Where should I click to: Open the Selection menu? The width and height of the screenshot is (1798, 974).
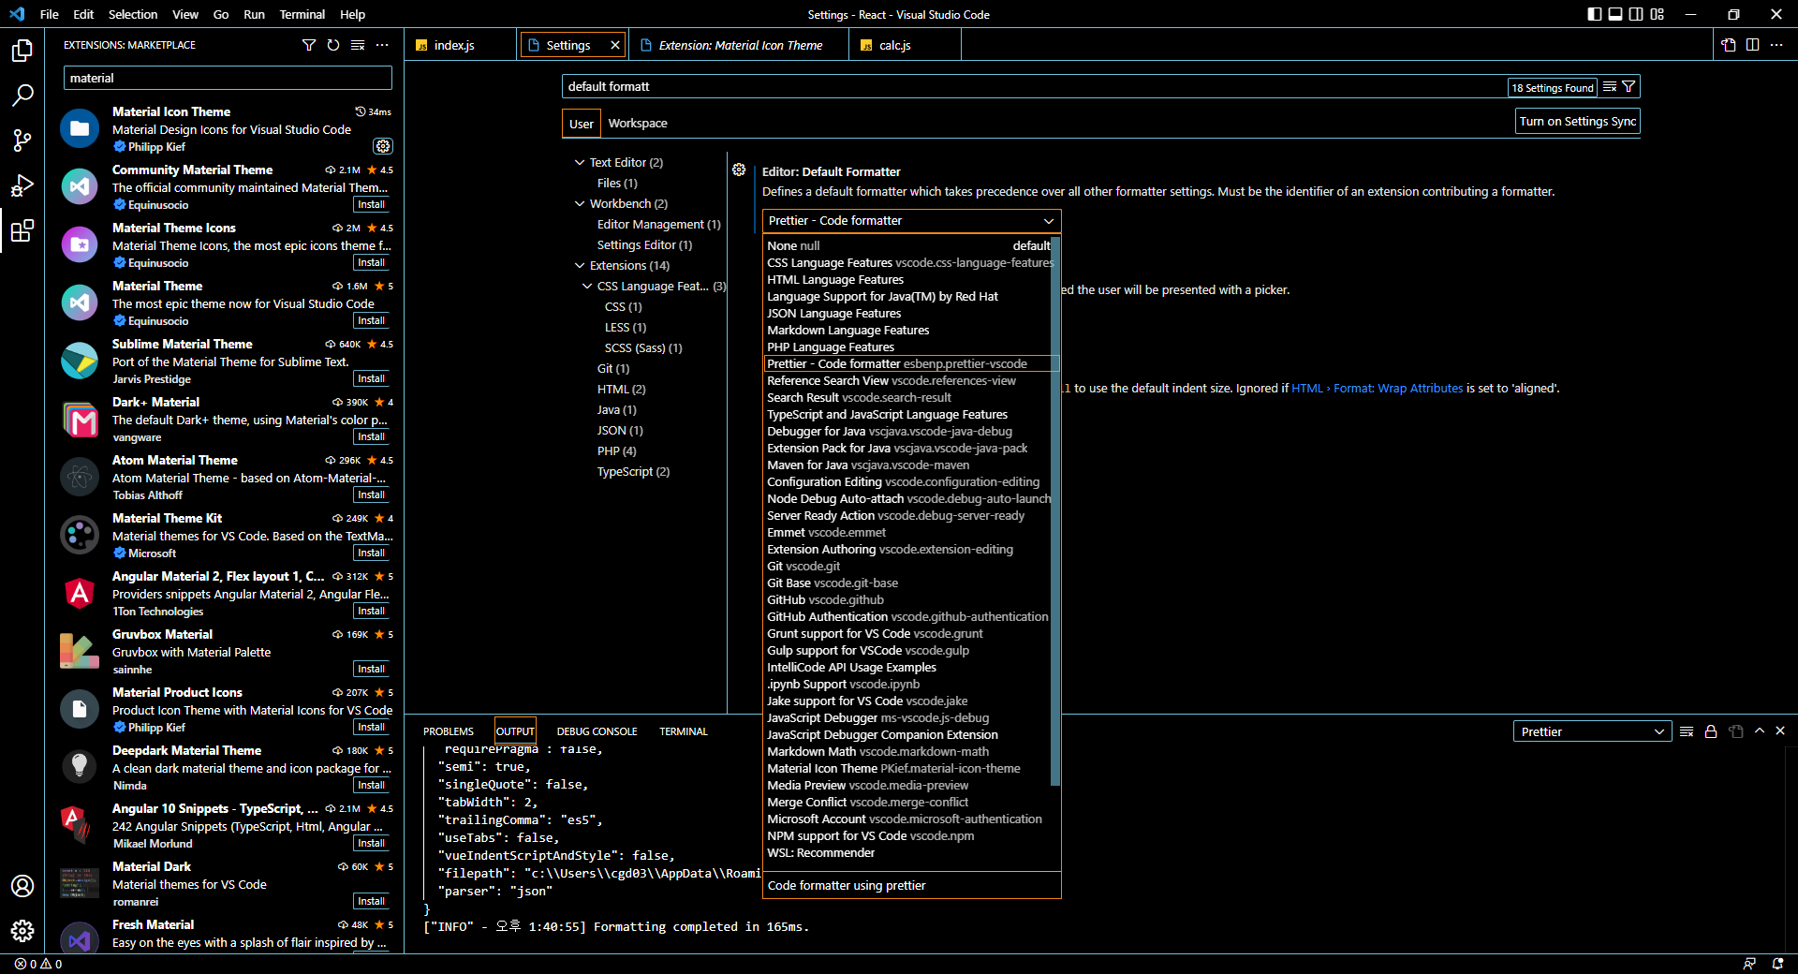pyautogui.click(x=133, y=14)
